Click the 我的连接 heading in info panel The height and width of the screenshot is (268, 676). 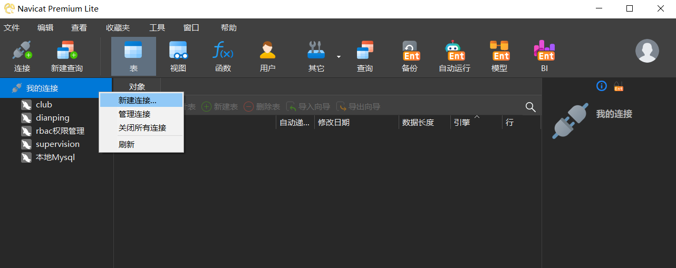(614, 114)
